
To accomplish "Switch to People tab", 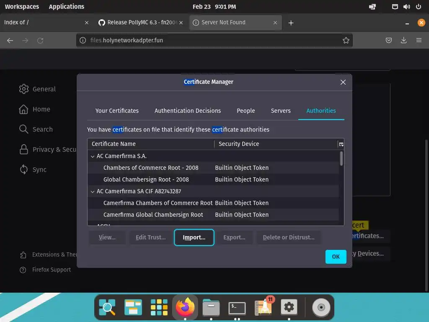I will point(246,111).
